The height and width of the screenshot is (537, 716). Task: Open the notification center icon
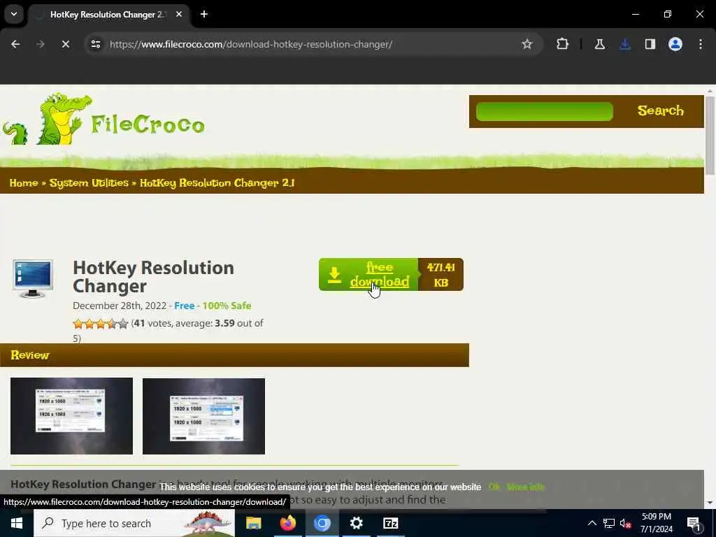[x=694, y=523]
